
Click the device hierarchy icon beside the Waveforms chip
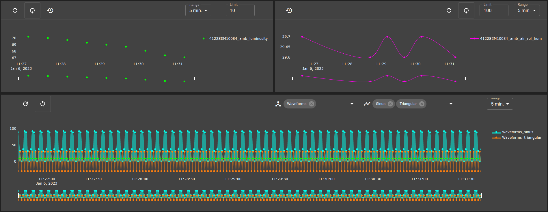tap(278, 104)
